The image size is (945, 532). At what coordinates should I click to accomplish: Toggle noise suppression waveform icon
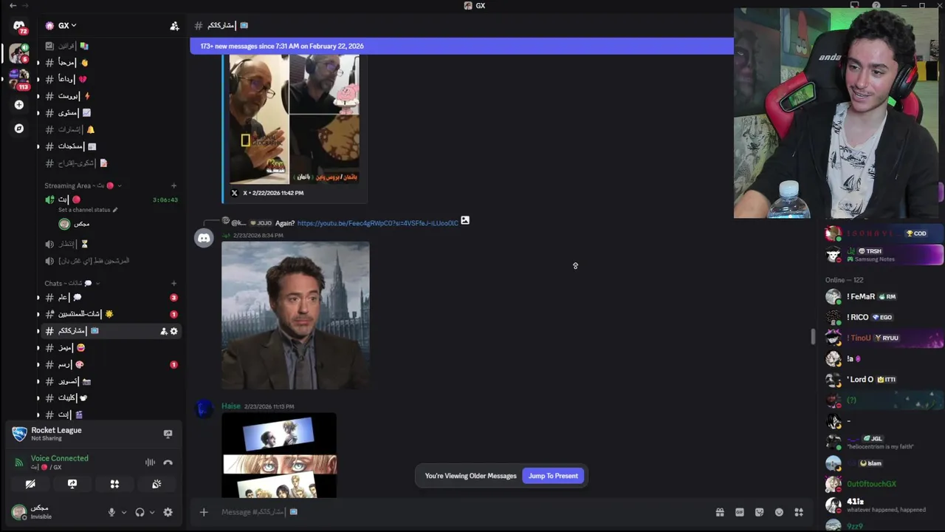150,463
